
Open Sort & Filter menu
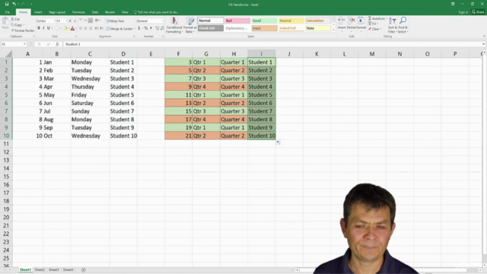click(x=392, y=25)
